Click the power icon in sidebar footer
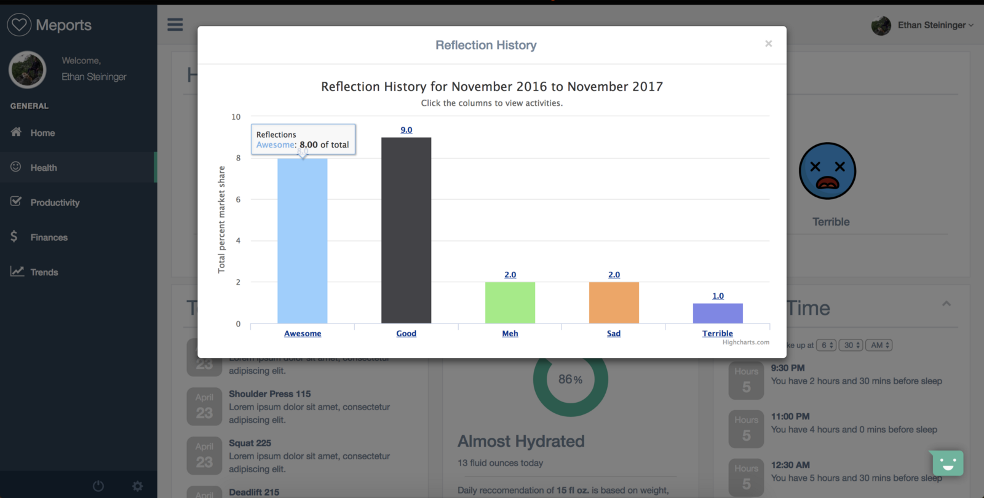The width and height of the screenshot is (984, 498). 98,486
